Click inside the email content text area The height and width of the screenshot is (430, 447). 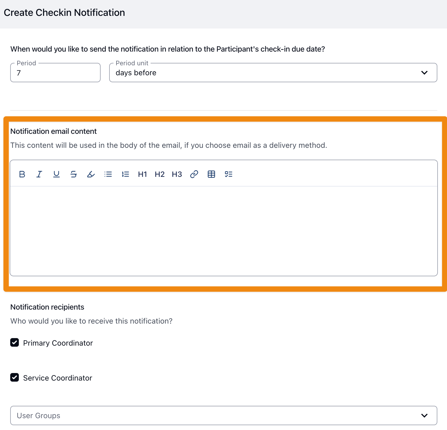(223, 231)
